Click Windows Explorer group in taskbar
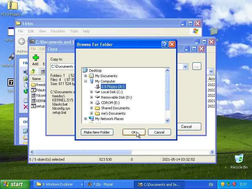 click(59, 184)
